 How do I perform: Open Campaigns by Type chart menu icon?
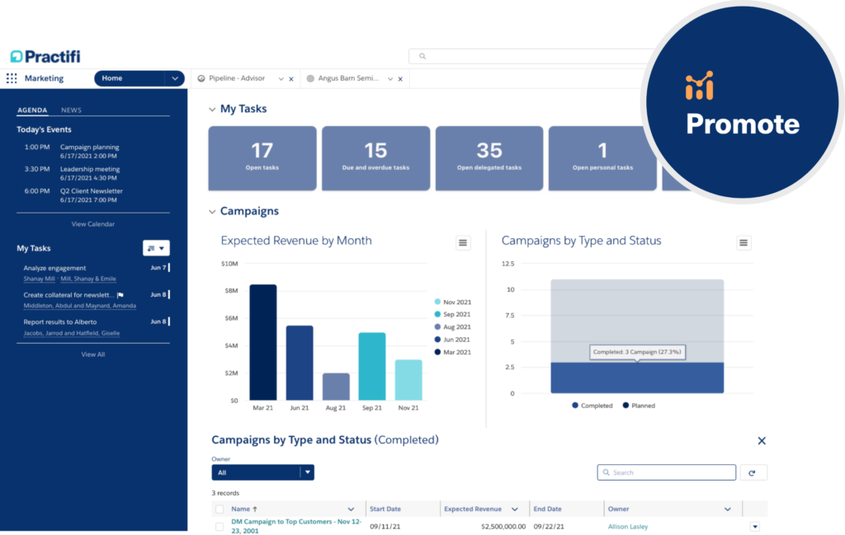pyautogui.click(x=744, y=242)
